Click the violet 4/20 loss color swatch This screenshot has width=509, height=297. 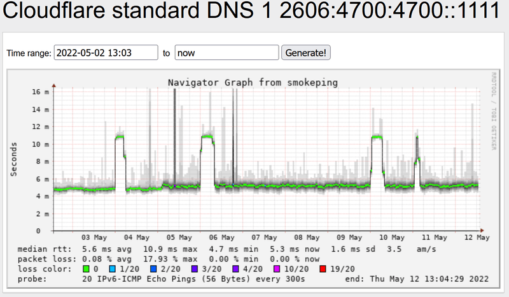tap(235, 269)
